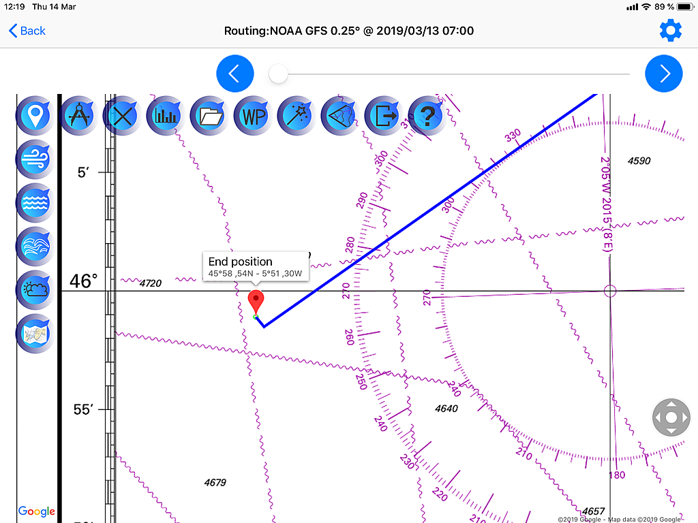Open the folder file tool
698x523 pixels.
pos(210,116)
